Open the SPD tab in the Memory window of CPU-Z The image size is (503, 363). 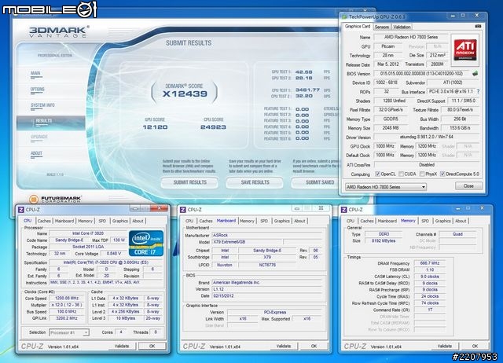pyautogui.click(x=424, y=221)
